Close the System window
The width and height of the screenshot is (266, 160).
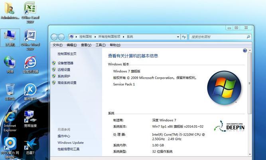[x=246, y=28]
